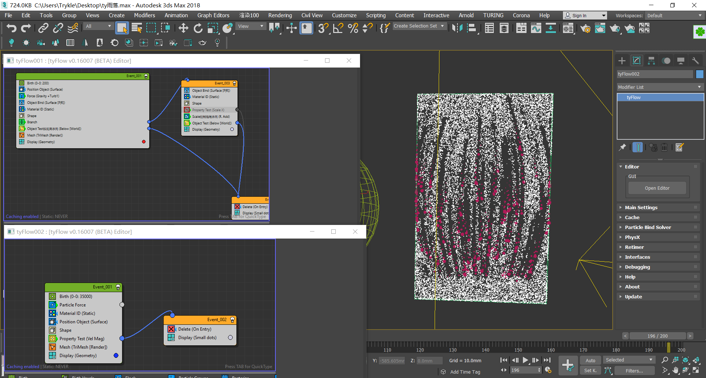The image size is (706, 378).
Task: Click Pin Stack pushpin icon
Action: click(x=622, y=148)
